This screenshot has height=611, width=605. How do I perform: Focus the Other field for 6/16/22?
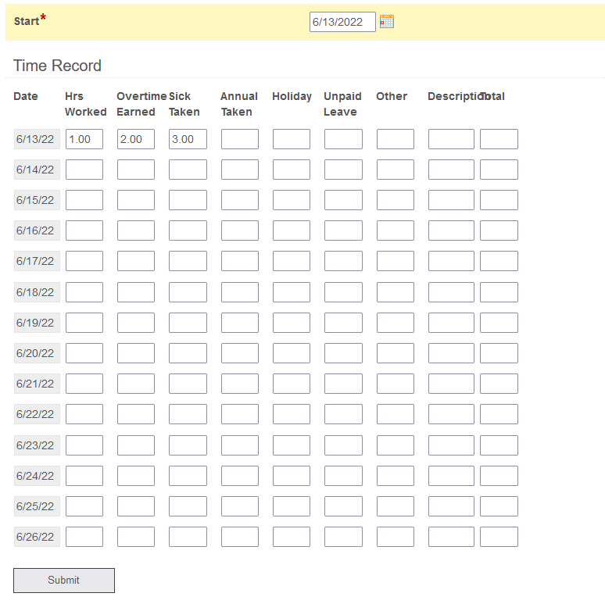coord(395,230)
